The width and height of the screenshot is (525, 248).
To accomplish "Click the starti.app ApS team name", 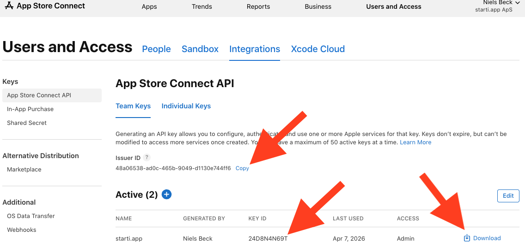I will pyautogui.click(x=494, y=10).
